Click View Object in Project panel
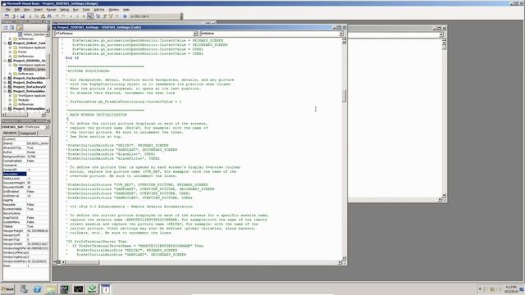Screen dimensions: 525x295 point(11,27)
